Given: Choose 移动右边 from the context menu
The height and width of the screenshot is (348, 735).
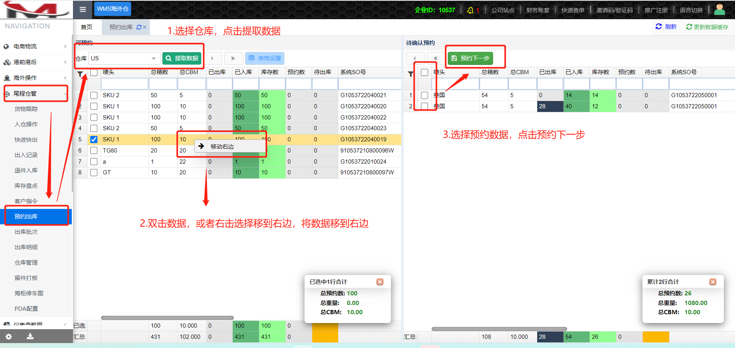Looking at the screenshot, I should (230, 146).
